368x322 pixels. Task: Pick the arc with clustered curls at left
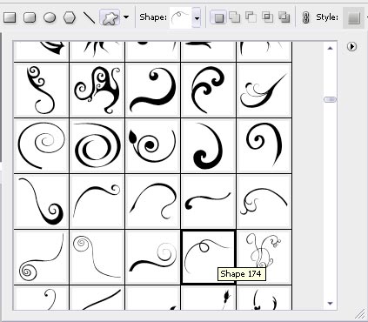point(264,201)
